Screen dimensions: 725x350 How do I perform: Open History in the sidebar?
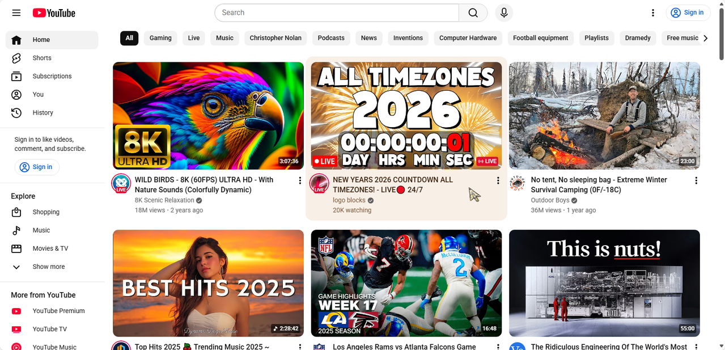coord(52,112)
